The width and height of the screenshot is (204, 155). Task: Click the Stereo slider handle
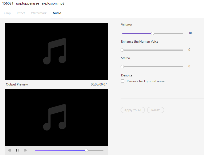(122, 67)
